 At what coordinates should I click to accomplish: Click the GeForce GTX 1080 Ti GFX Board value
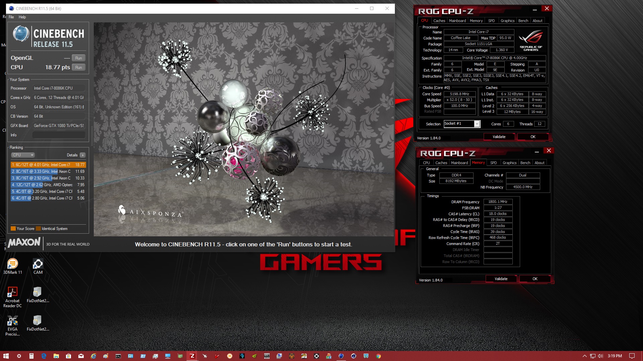pos(59,126)
